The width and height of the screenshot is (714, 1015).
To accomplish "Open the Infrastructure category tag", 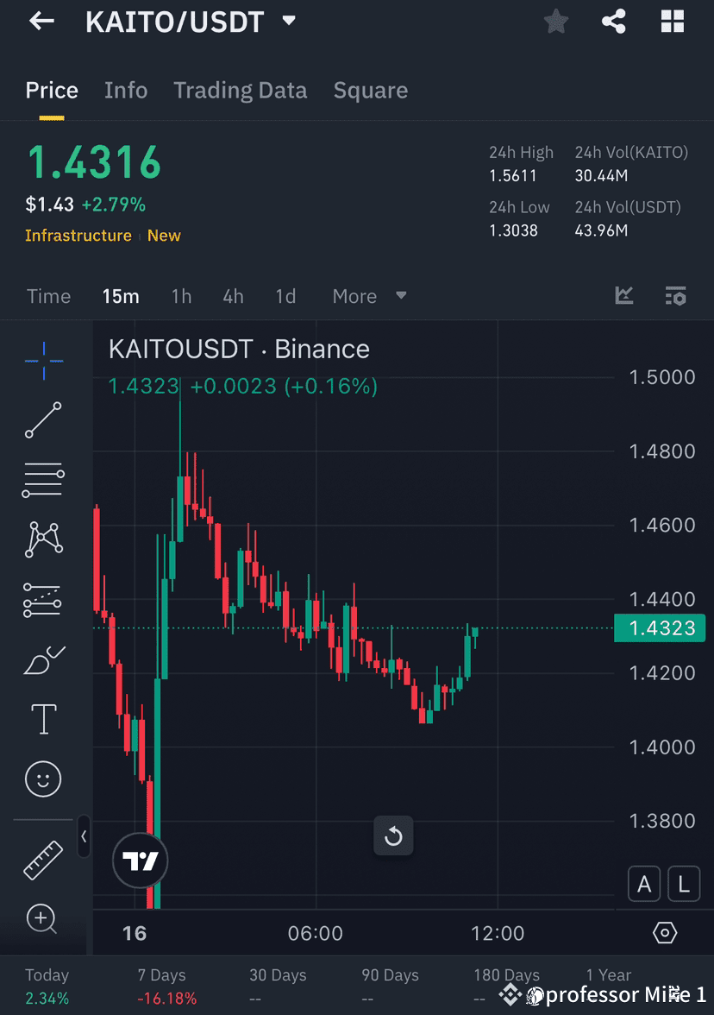I will [x=78, y=235].
